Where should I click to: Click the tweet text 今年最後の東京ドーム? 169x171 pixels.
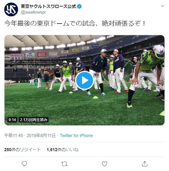36,23
